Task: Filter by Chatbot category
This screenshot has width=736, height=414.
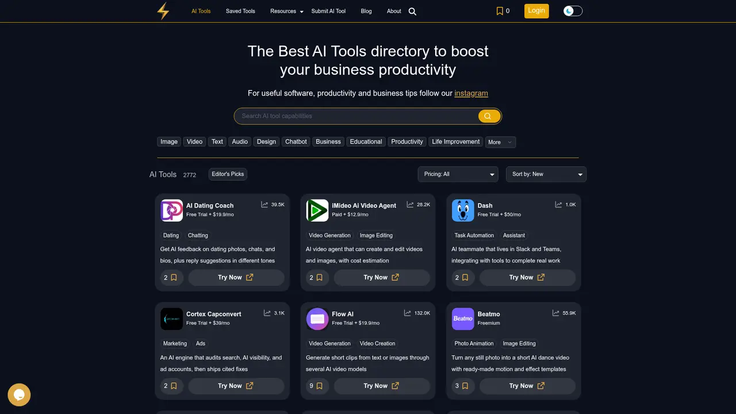Action: pos(296,141)
